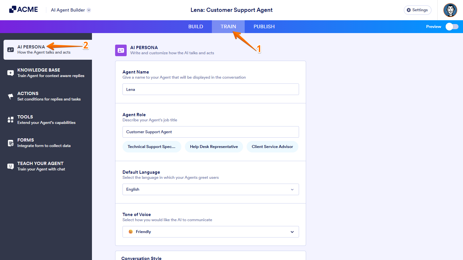This screenshot has height=260, width=463.
Task: Click the Teach Your Agent smiley icon
Action: [x=11, y=166]
